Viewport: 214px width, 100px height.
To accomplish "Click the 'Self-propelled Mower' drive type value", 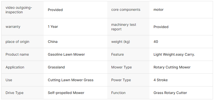I will point(66,93).
